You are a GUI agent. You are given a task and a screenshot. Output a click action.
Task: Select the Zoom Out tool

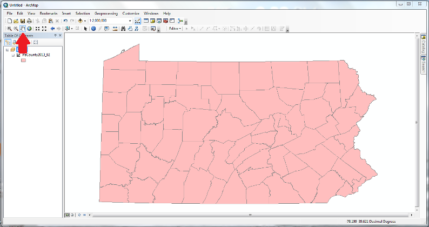[16, 29]
